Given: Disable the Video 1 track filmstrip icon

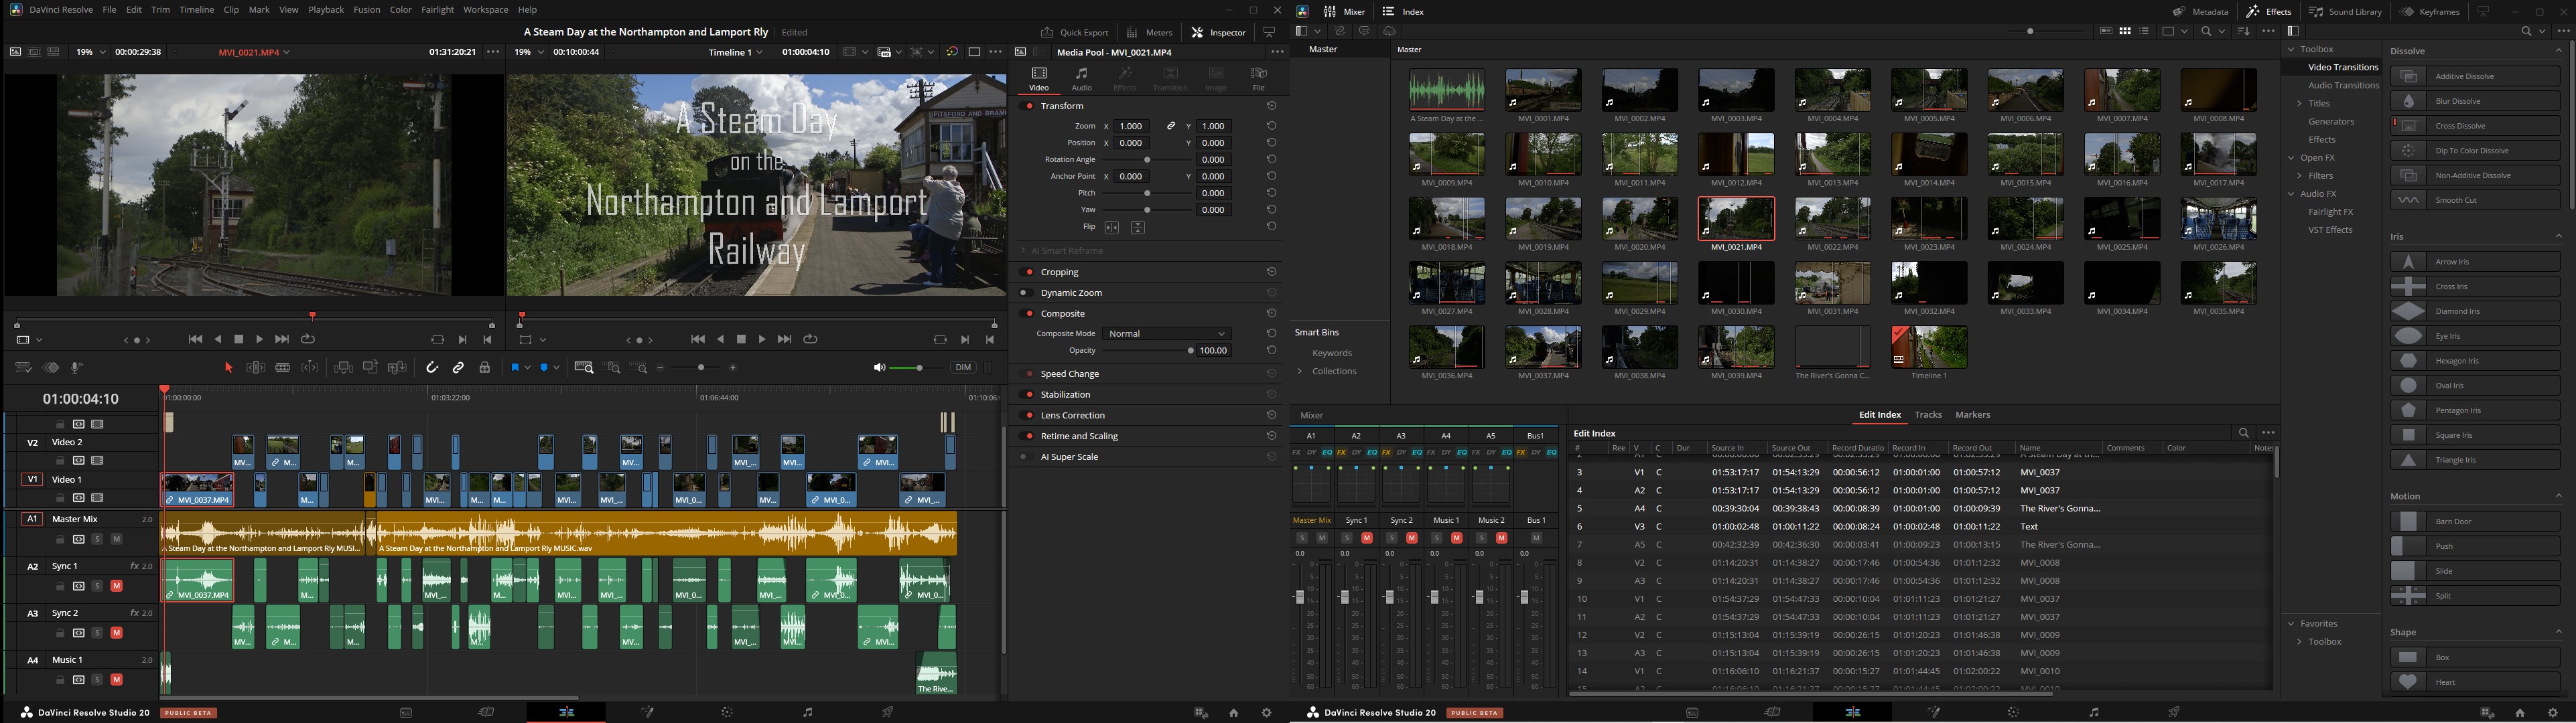Looking at the screenshot, I should (97, 498).
